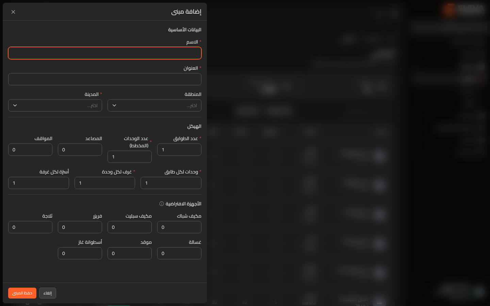Click the المصاعد number field
The width and height of the screenshot is (490, 306).
pyautogui.click(x=80, y=150)
